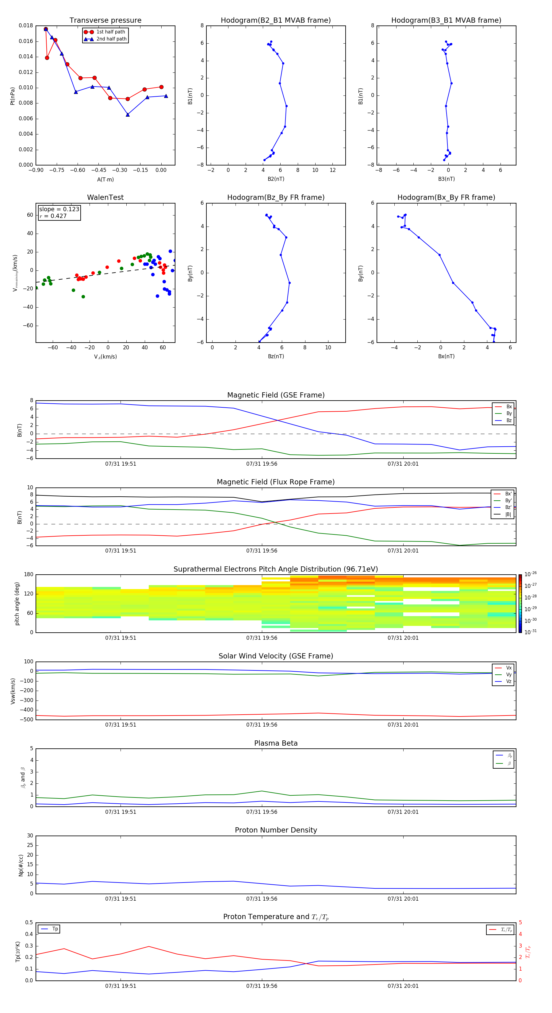Screen dimensions: 552x1013
Task: Click the 'A(T·m)' x-axis label
Action: [105, 180]
